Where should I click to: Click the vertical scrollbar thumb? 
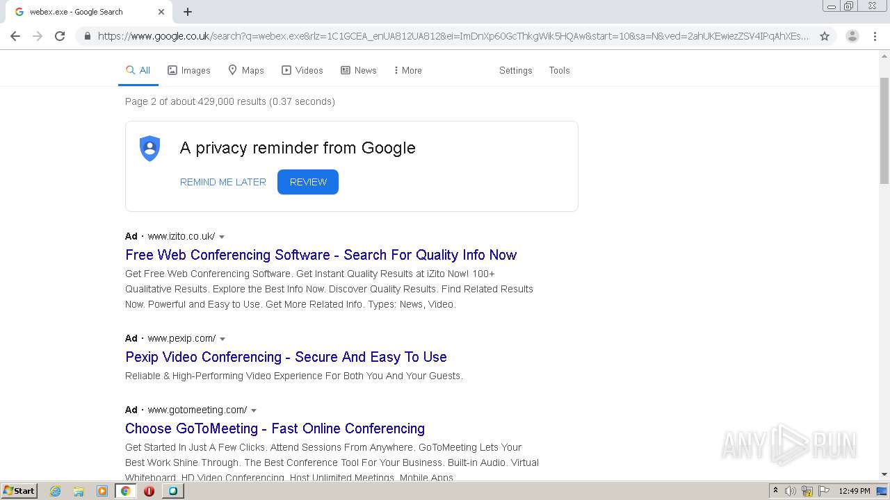point(884,131)
